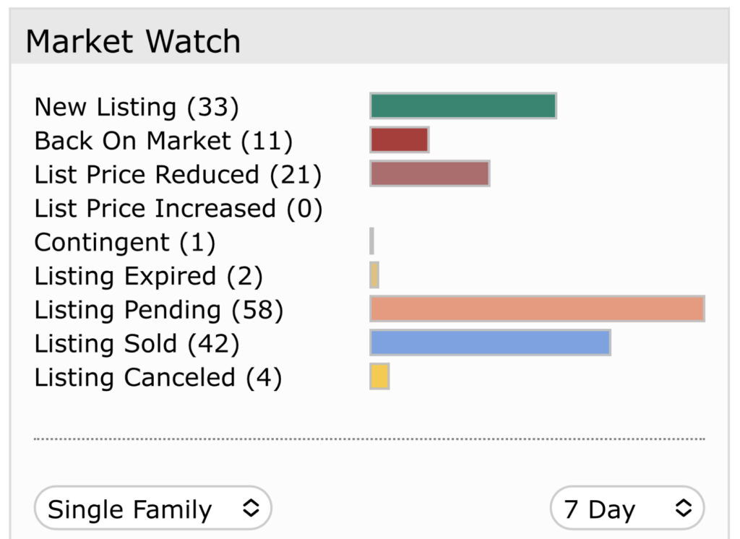Select List Price Reduced (21) entry
The height and width of the screenshot is (539, 740).
point(178,175)
